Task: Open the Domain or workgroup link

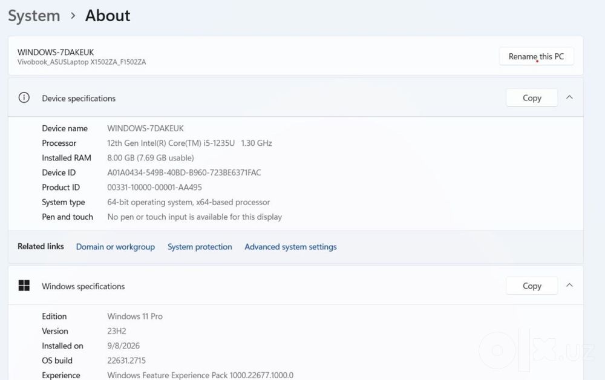Action: (x=116, y=247)
